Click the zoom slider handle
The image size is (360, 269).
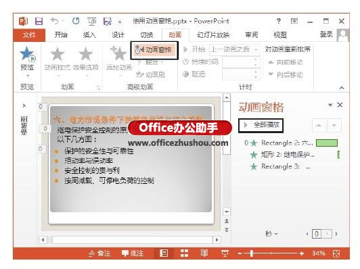coord(252,253)
